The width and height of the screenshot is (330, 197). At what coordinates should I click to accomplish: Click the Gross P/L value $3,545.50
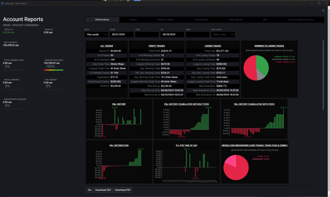(116, 51)
